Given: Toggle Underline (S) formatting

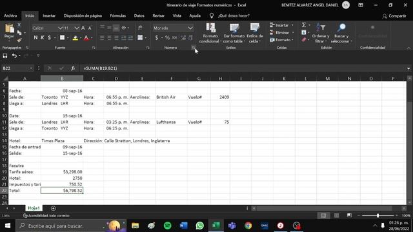Looking at the screenshot, I should (49, 38).
